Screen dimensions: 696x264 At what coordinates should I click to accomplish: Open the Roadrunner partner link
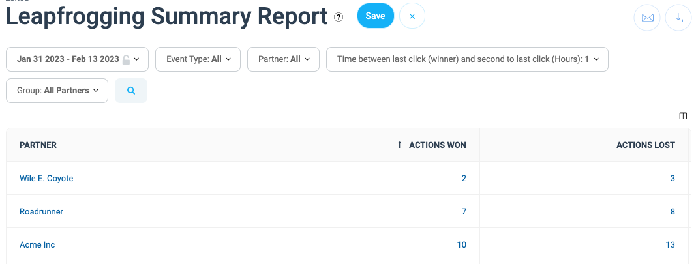41,212
